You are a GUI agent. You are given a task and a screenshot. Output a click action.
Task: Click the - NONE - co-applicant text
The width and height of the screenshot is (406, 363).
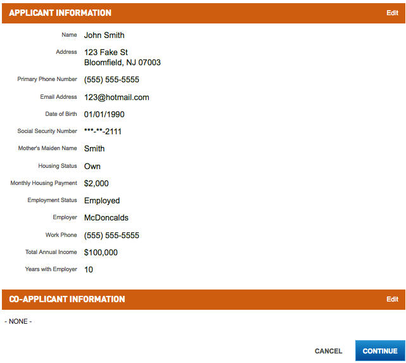pos(18,321)
